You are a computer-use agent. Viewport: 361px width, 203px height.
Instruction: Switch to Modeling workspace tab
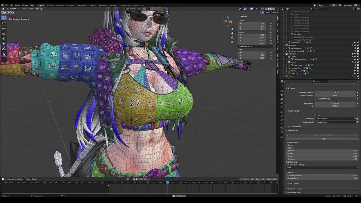[50, 5]
